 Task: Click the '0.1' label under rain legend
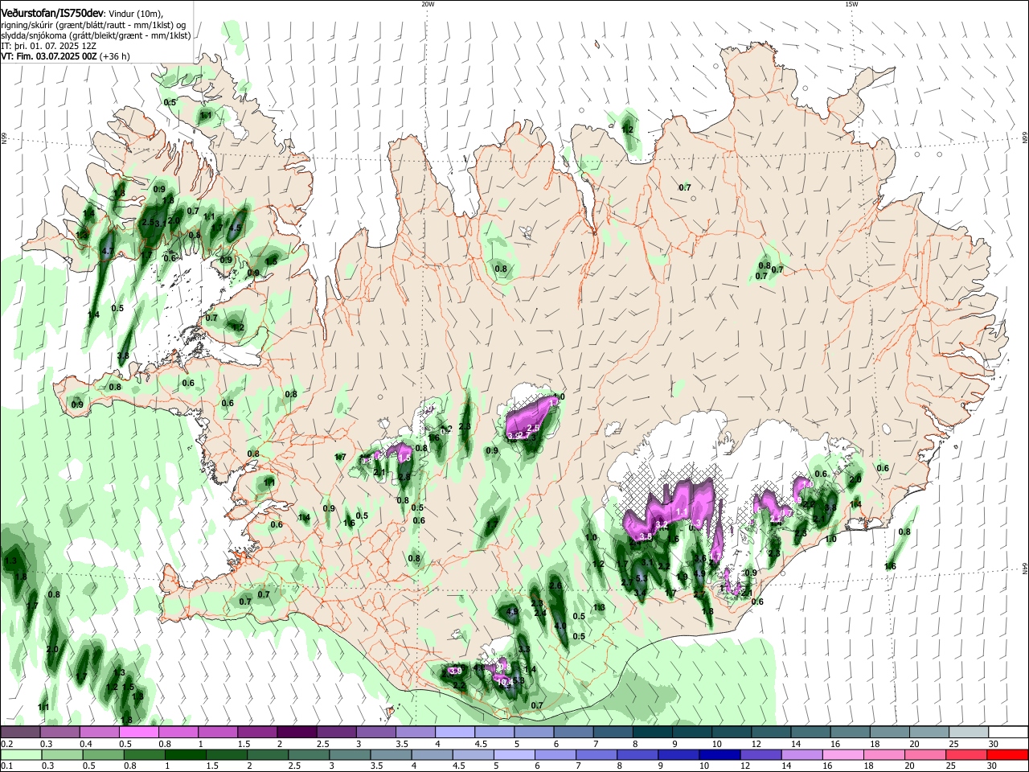coord(6,766)
